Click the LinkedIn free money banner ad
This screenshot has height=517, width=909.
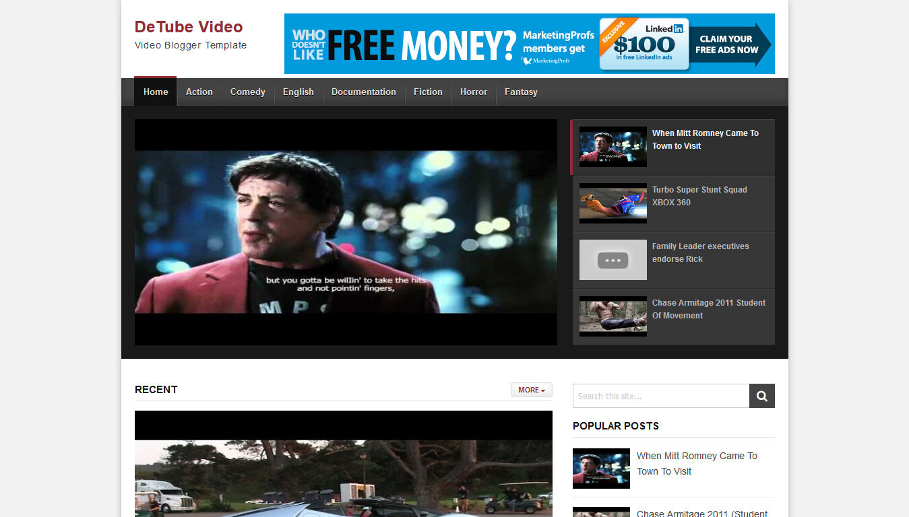[x=530, y=44]
